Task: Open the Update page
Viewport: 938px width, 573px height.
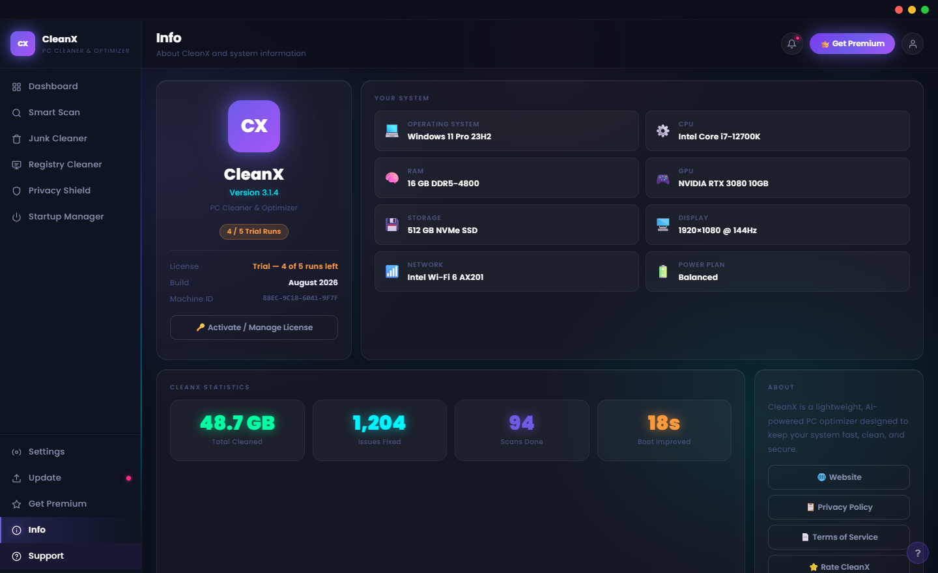Action: tap(70, 478)
